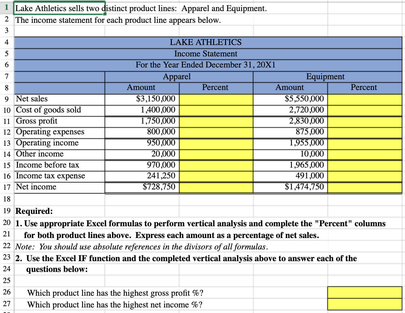Select Apparel net income $728,750 cell
The height and width of the screenshot is (313, 405).
tap(142, 187)
